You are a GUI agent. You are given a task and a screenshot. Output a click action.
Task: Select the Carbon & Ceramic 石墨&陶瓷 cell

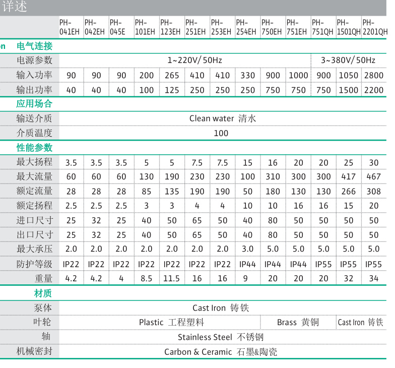tap(221, 352)
